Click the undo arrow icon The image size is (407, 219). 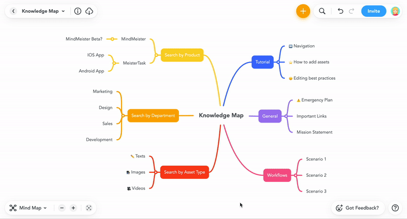pos(340,11)
